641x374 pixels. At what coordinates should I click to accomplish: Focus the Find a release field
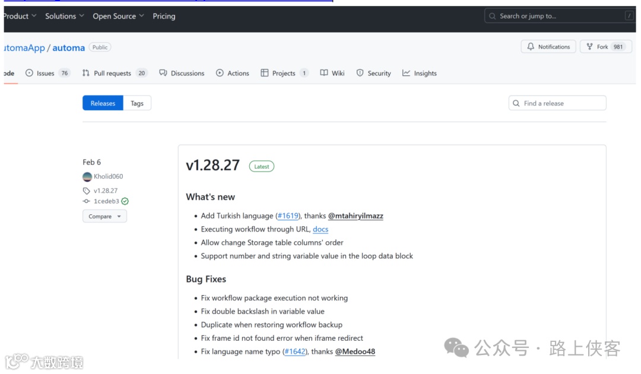(x=557, y=103)
